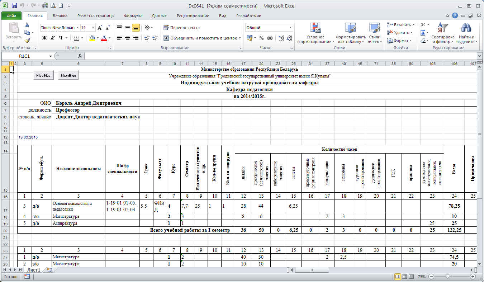Image resolution: width=484 pixels, height=282 pixels.
Task: Click the zoom slider in status bar
Action: (447, 277)
